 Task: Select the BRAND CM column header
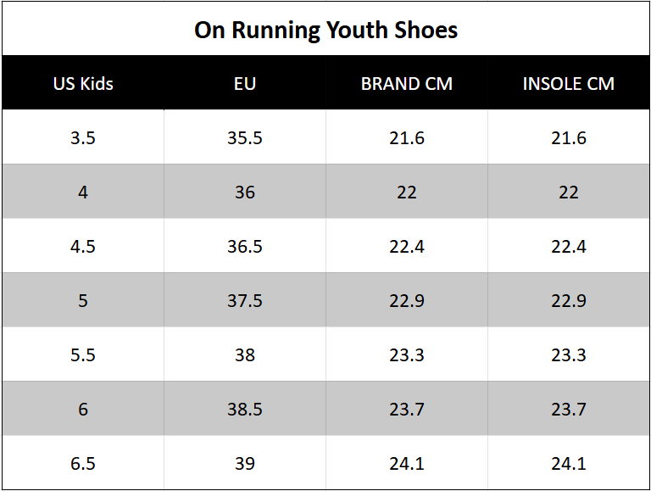coord(407,84)
